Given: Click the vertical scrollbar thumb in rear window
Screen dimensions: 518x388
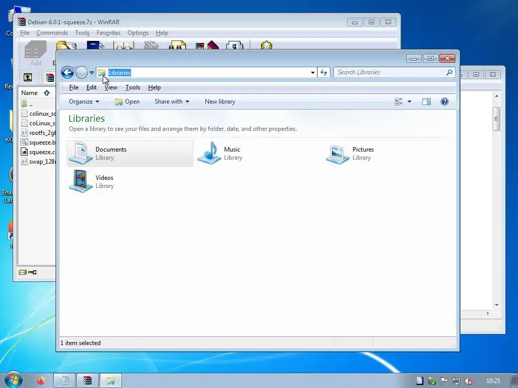Looking at the screenshot, I should point(496,119).
